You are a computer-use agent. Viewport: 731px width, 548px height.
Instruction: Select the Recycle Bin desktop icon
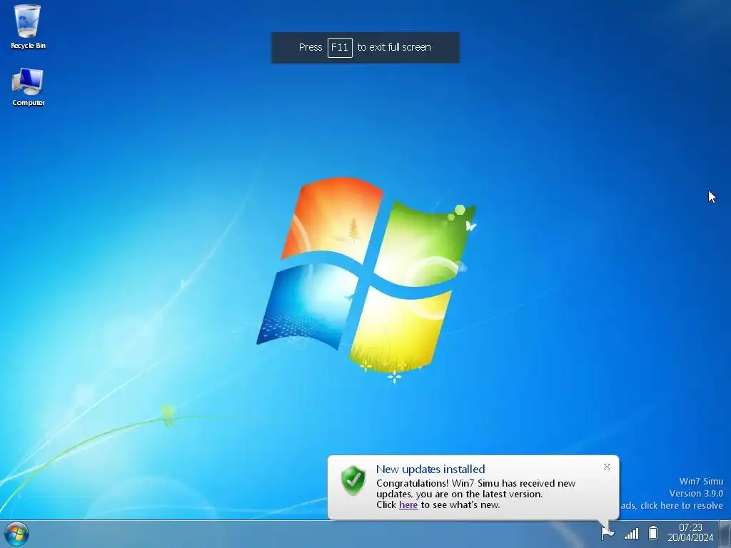28,26
